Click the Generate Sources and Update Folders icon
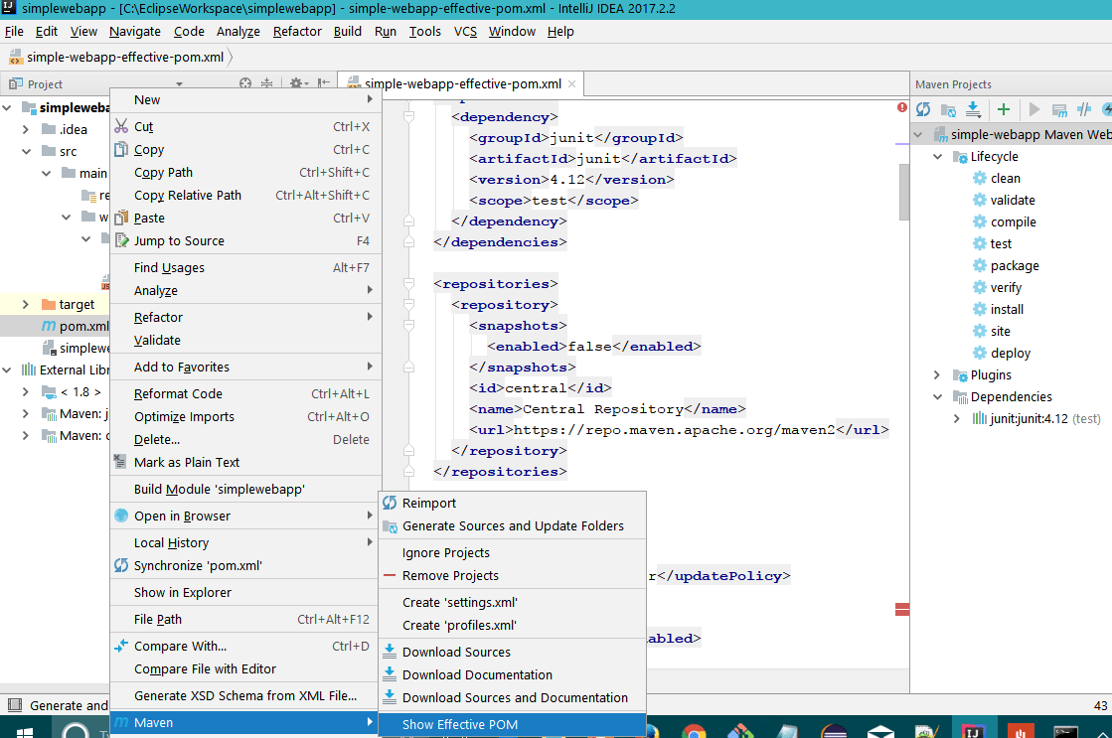 947,109
